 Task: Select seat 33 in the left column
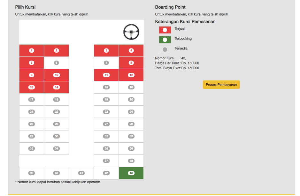[x=31, y=148]
